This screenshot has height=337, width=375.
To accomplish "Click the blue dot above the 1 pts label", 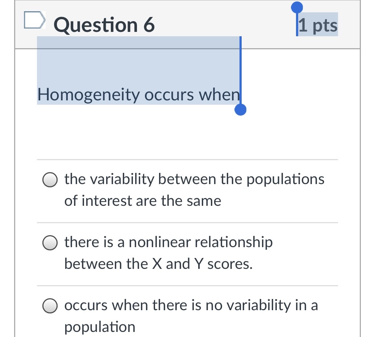I will point(297,6).
